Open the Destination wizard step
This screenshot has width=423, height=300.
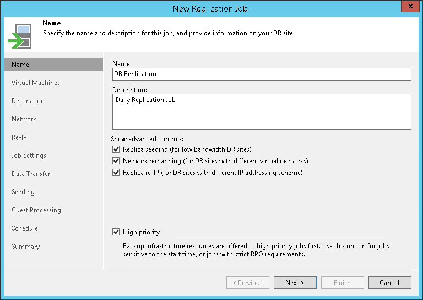pyautogui.click(x=28, y=101)
